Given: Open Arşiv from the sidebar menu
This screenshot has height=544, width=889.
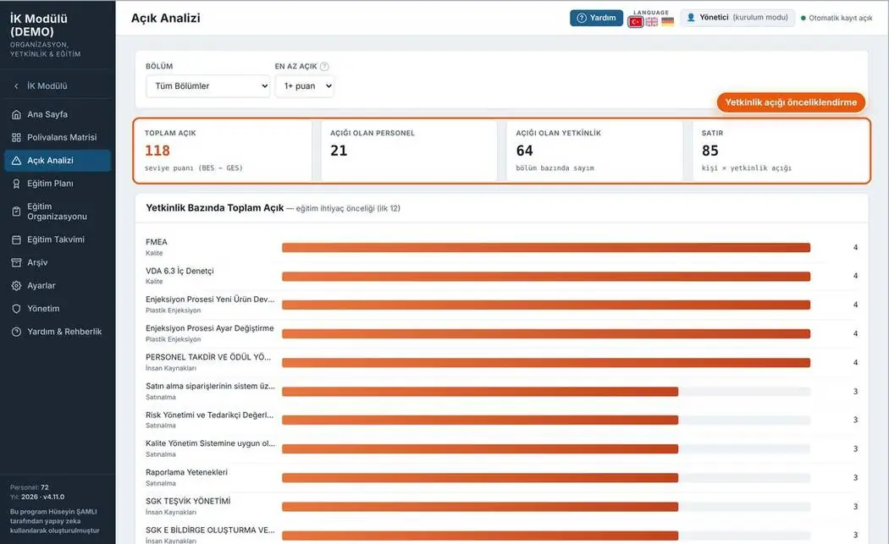Looking at the screenshot, I should tap(58, 263).
